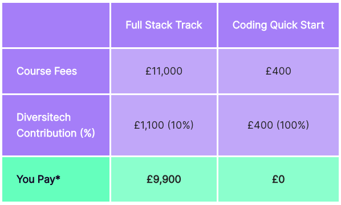Click the word Coding in header
This screenshot has width=341, height=205.
(250, 26)
